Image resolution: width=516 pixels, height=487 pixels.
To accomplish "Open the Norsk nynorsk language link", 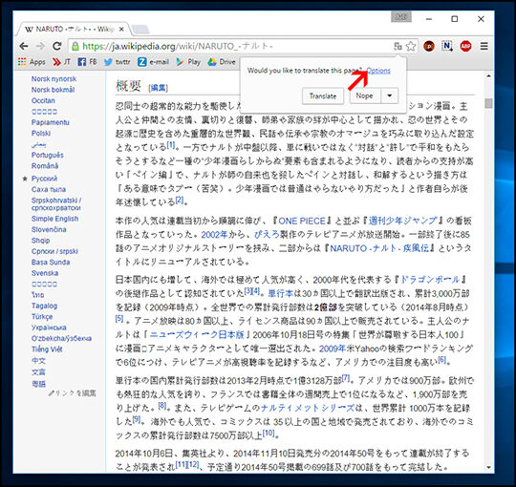I will tap(54, 79).
